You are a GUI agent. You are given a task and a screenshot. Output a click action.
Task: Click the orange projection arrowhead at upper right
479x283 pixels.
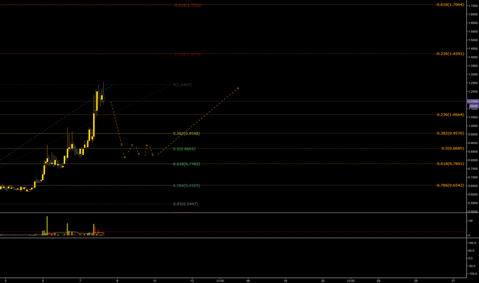[x=237, y=89]
